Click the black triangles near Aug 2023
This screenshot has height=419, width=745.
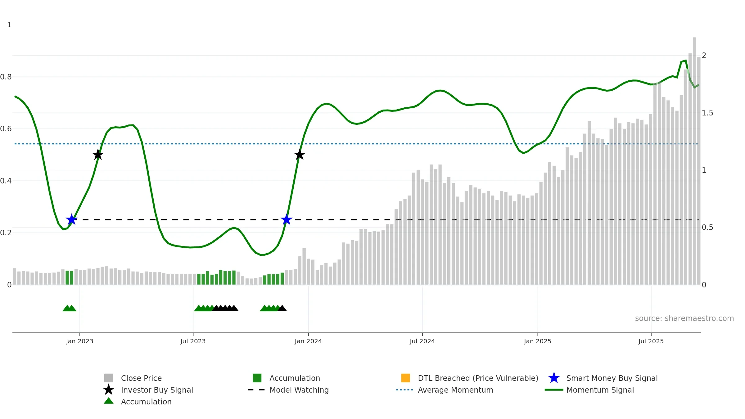(225, 308)
